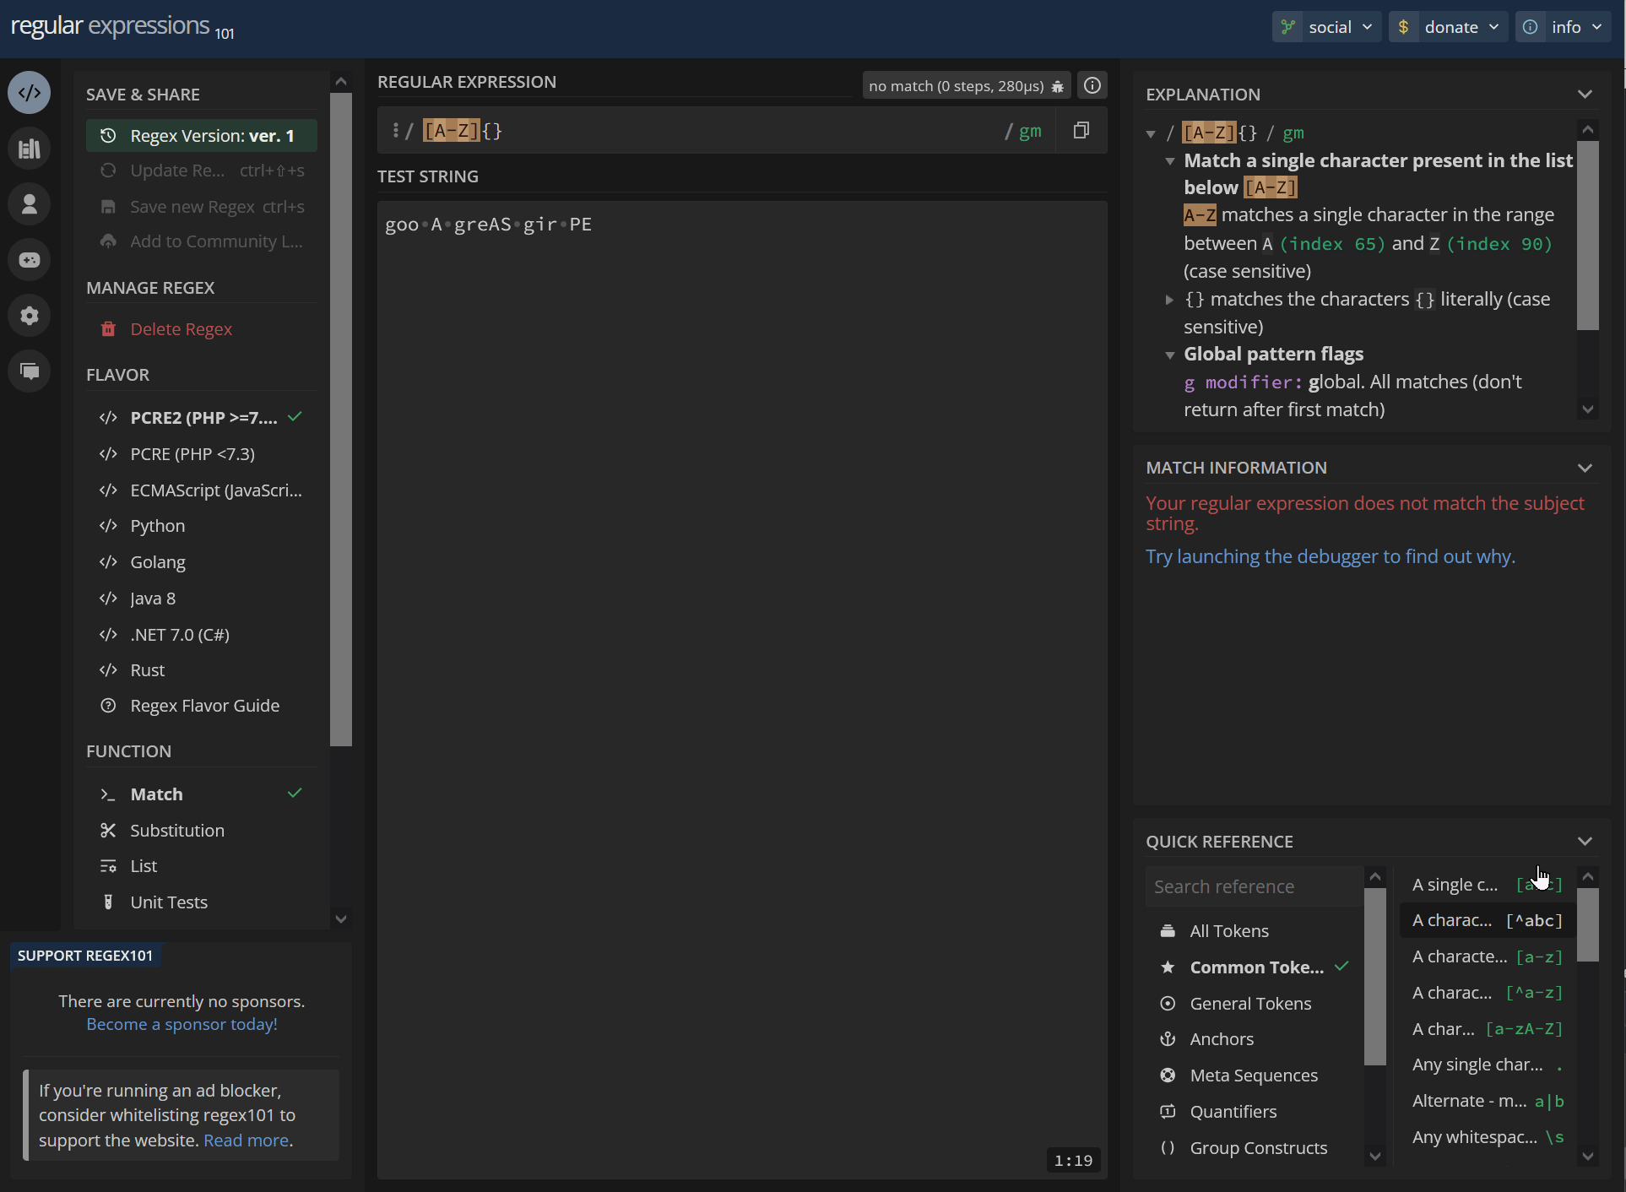The height and width of the screenshot is (1192, 1626).
Task: Click the red trash Delete Regex icon
Action: tap(108, 329)
